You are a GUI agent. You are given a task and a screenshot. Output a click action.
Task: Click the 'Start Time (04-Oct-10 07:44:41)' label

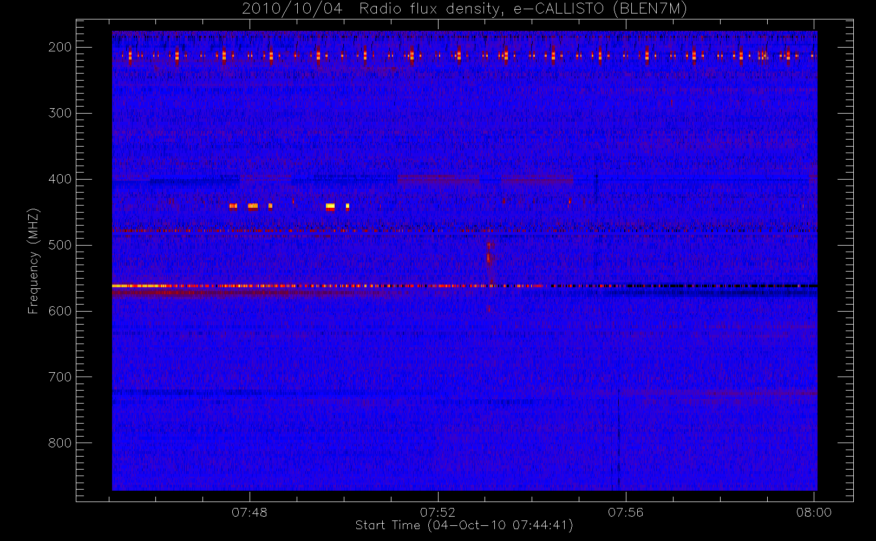click(x=464, y=525)
